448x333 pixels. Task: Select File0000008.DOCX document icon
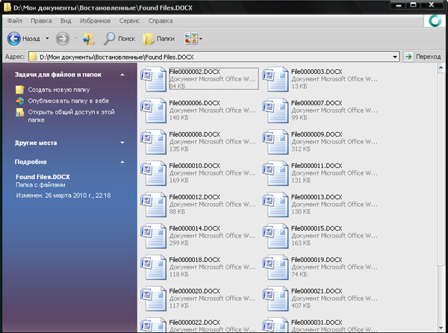click(x=154, y=142)
